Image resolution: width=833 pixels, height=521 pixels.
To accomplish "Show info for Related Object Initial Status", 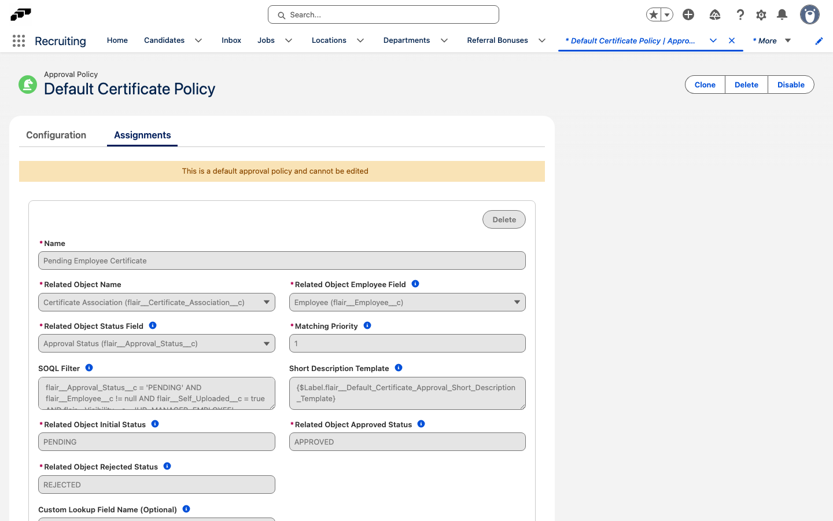I will [155, 424].
